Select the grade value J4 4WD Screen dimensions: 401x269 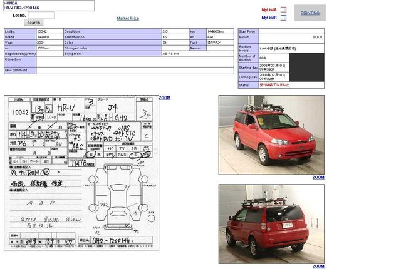point(43,37)
